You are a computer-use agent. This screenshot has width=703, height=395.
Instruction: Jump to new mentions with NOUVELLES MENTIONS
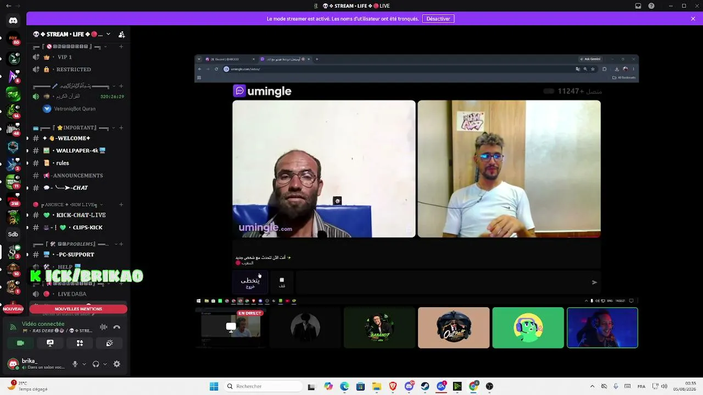pyautogui.click(x=79, y=309)
